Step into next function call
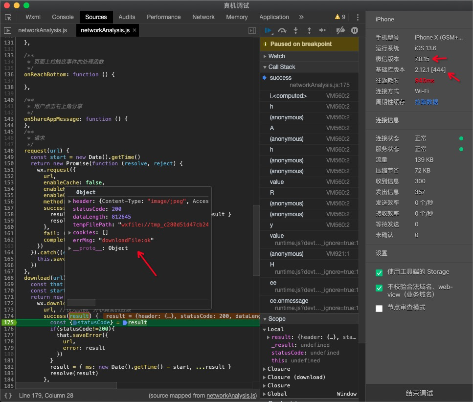Screen dimensions: 473x402 click(296, 30)
